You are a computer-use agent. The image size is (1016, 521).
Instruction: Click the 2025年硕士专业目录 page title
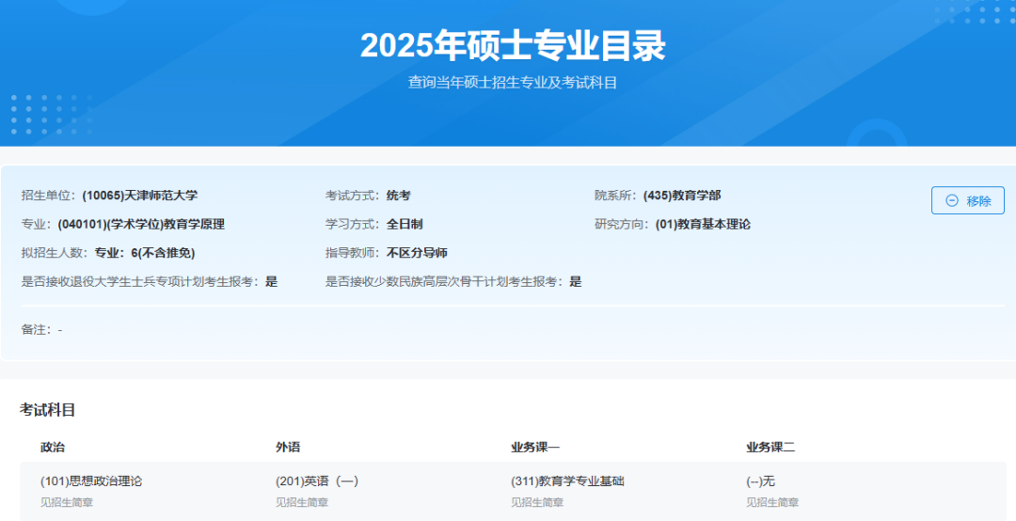point(513,45)
